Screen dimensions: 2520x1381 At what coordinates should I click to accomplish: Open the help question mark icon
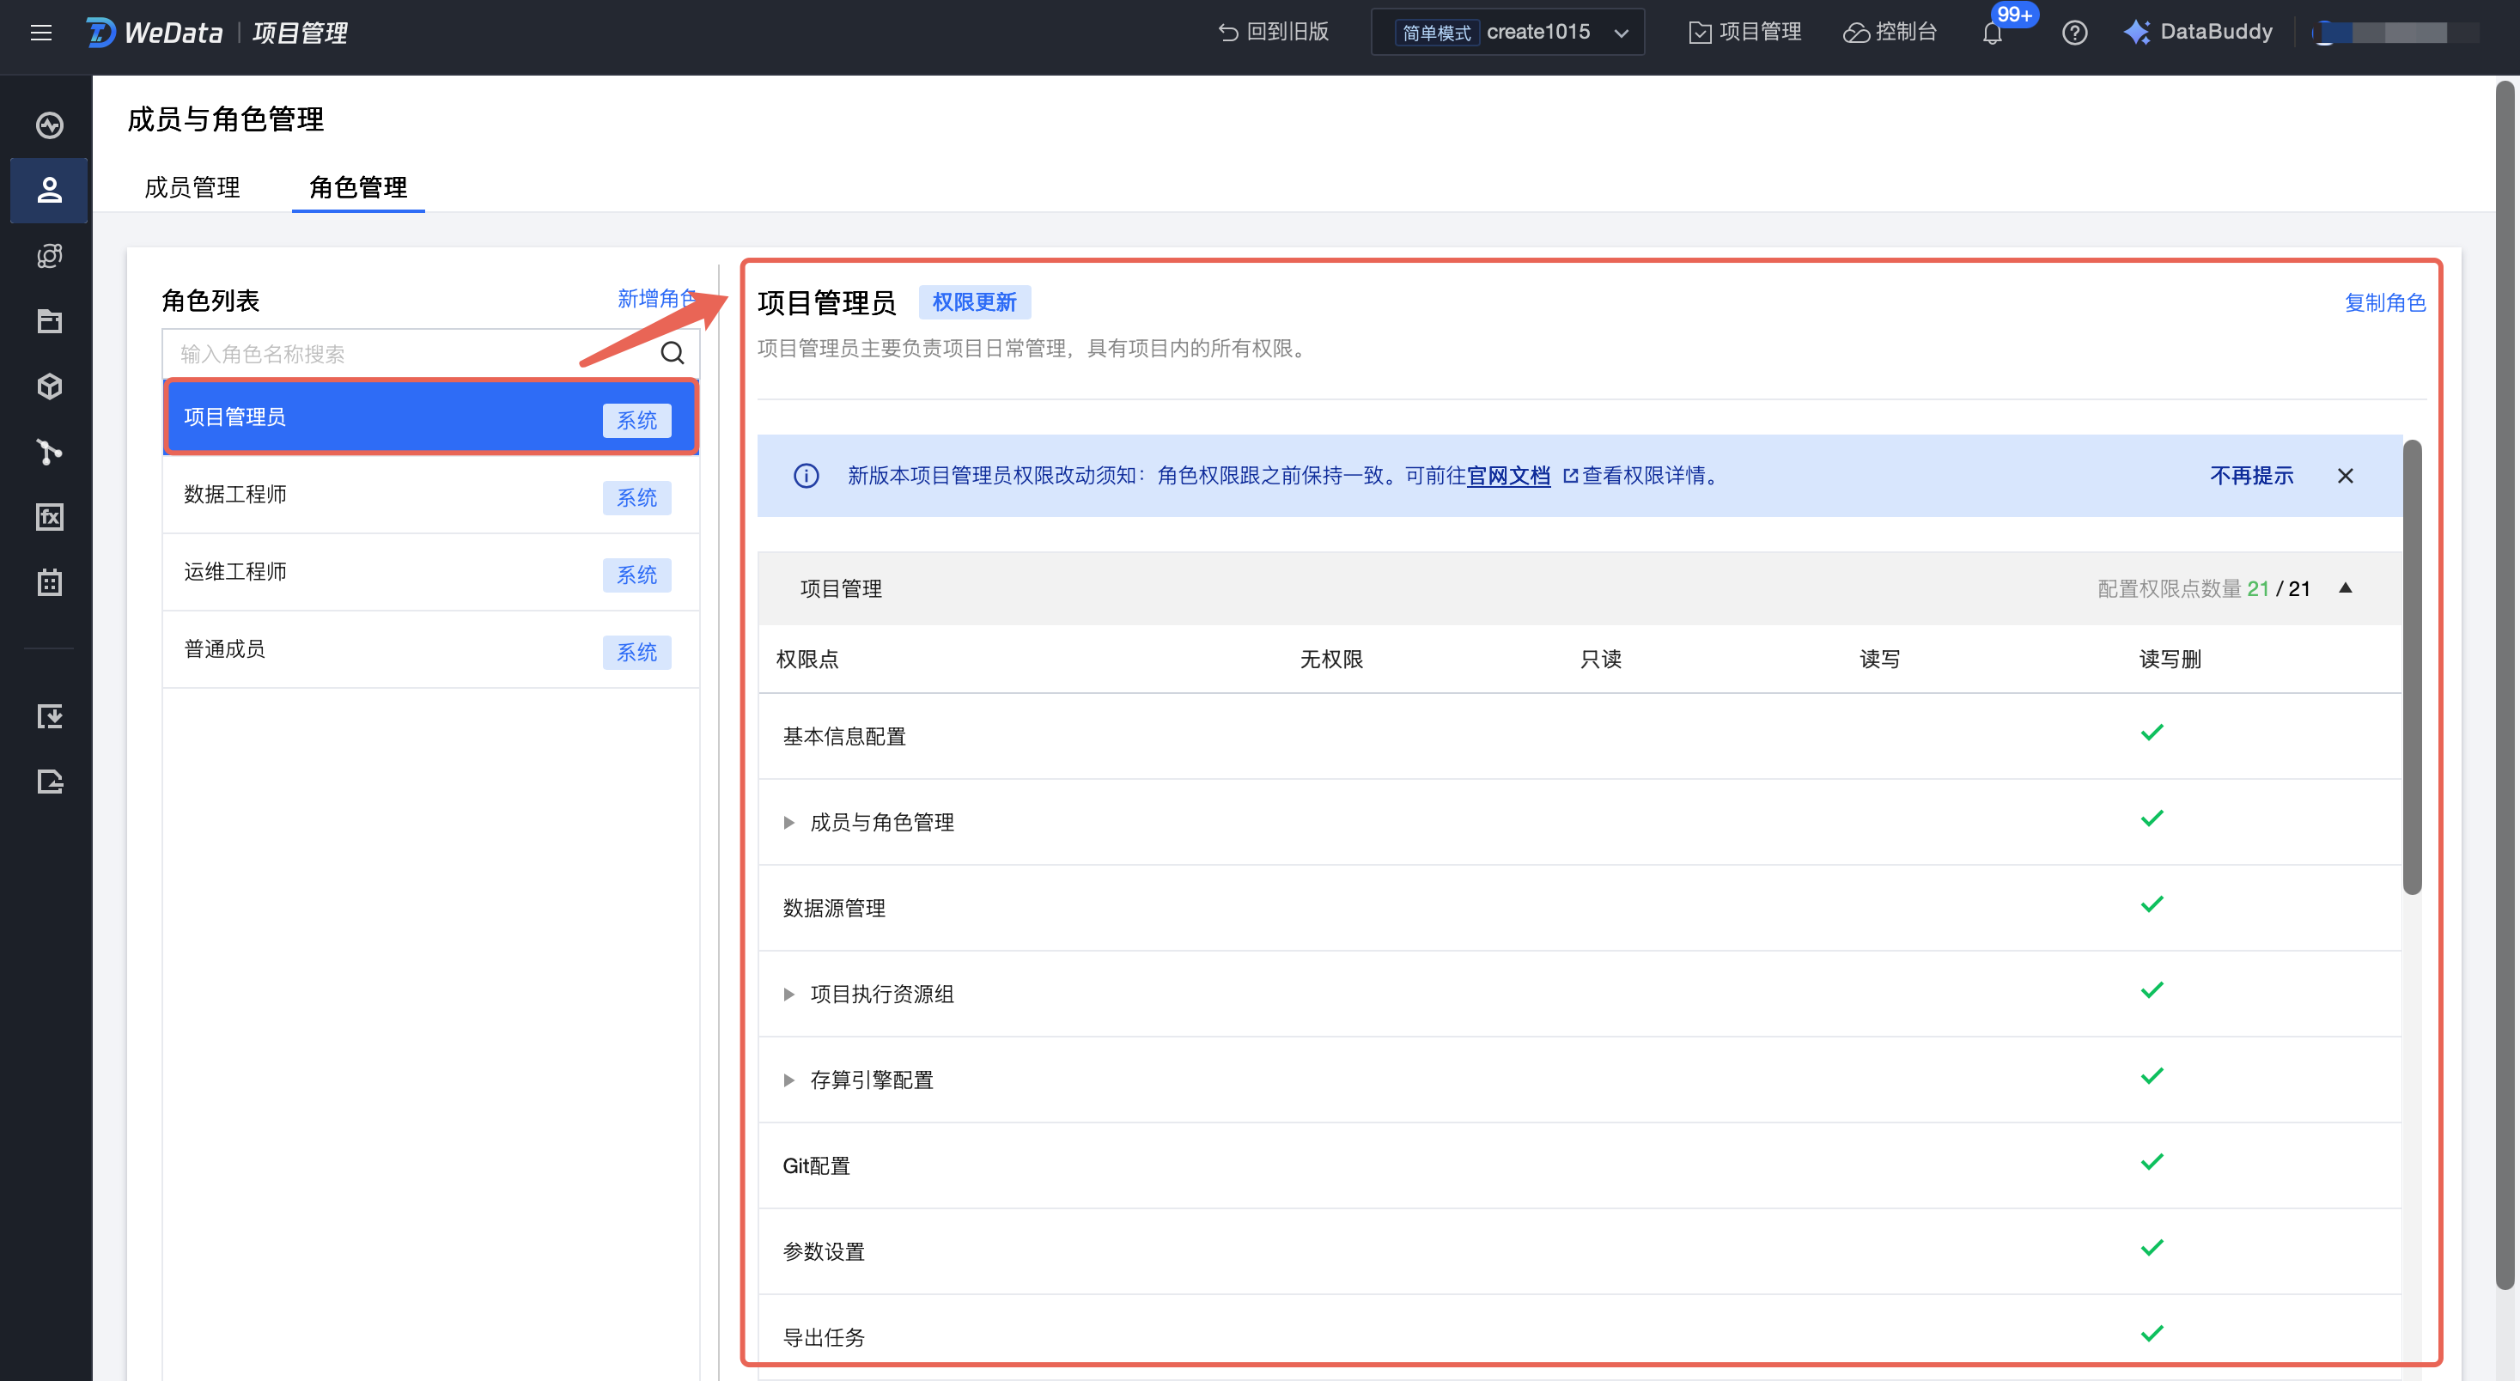coord(2074,33)
